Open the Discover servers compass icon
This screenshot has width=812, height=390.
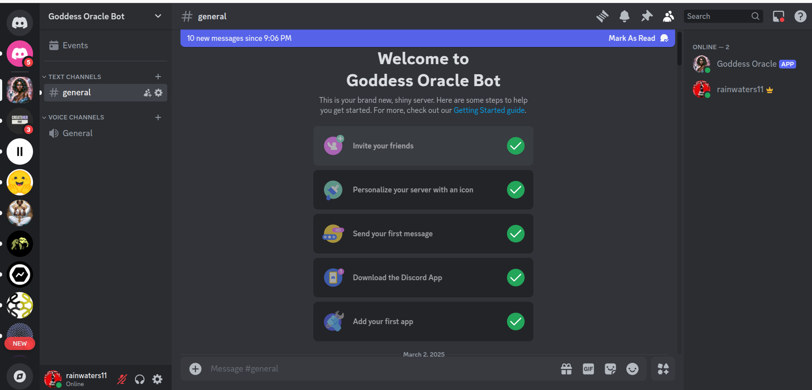click(20, 376)
